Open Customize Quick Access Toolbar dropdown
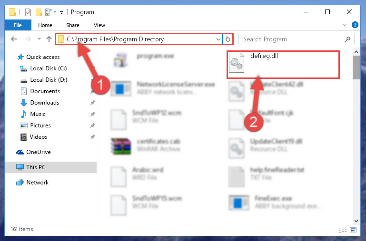The height and width of the screenshot is (241, 366). 61,12
